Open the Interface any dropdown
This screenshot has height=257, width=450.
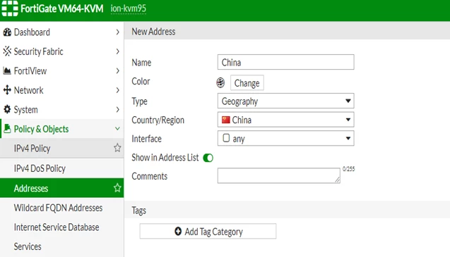pos(286,139)
